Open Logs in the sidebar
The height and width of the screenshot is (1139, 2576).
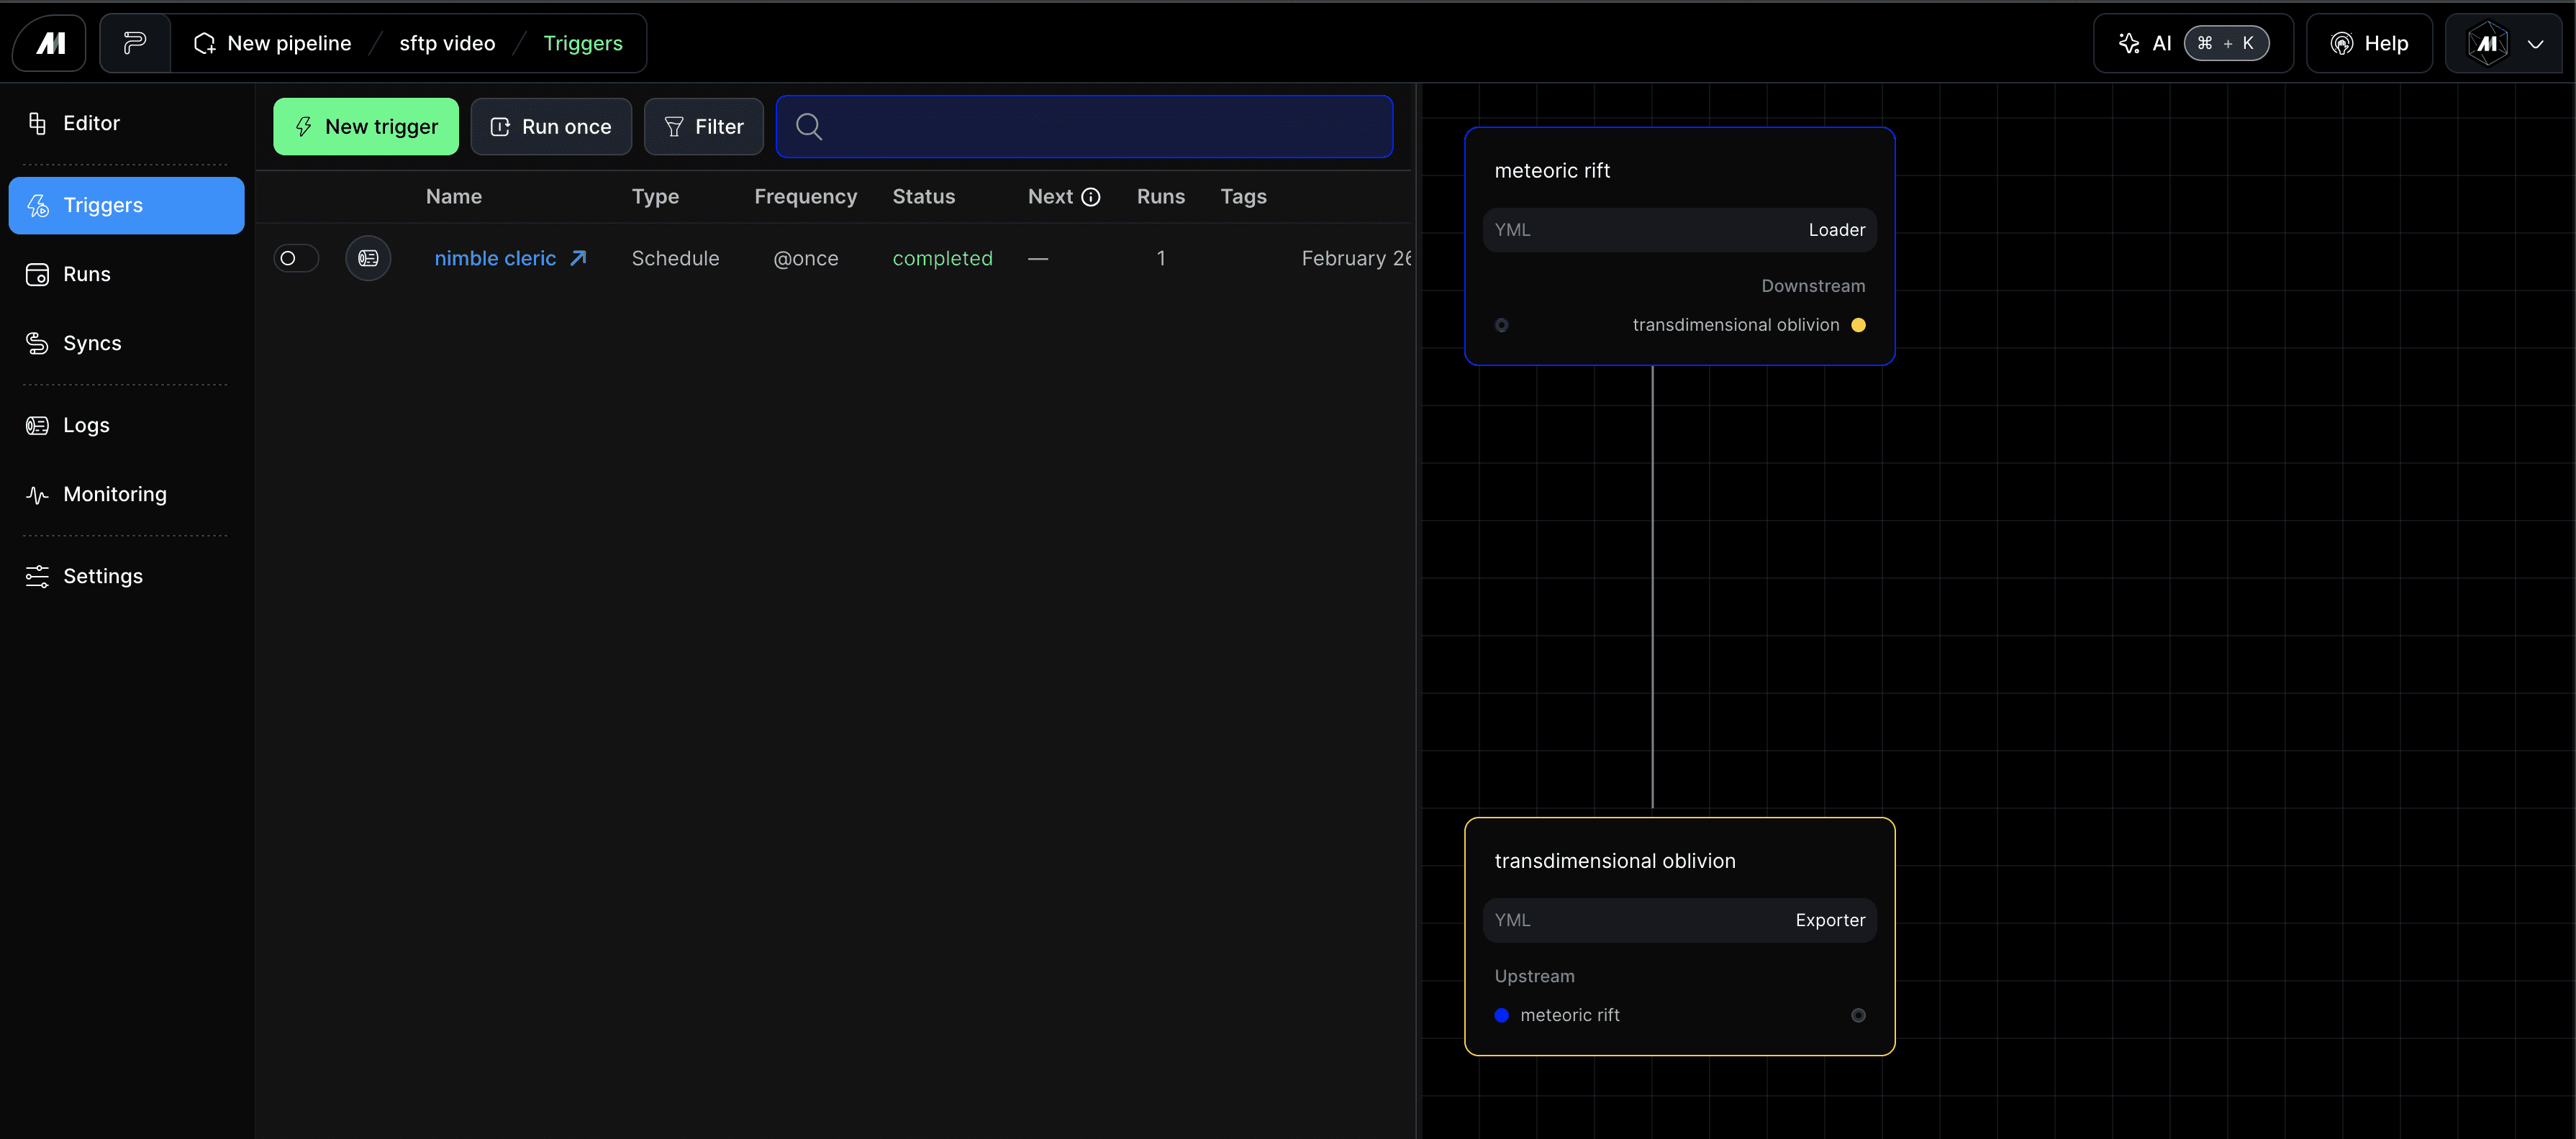pyautogui.click(x=126, y=425)
